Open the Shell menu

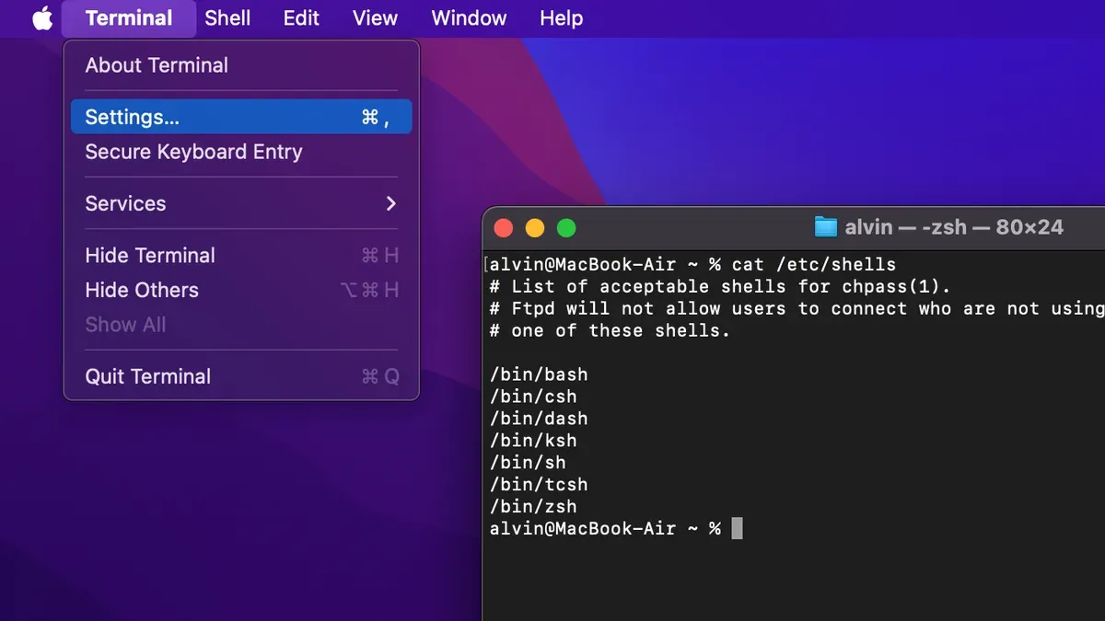[227, 18]
